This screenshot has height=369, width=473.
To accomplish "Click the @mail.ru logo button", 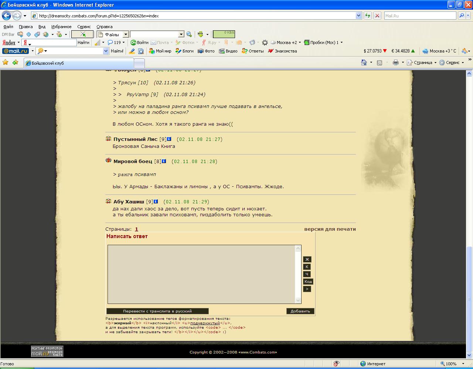I will tap(16, 51).
